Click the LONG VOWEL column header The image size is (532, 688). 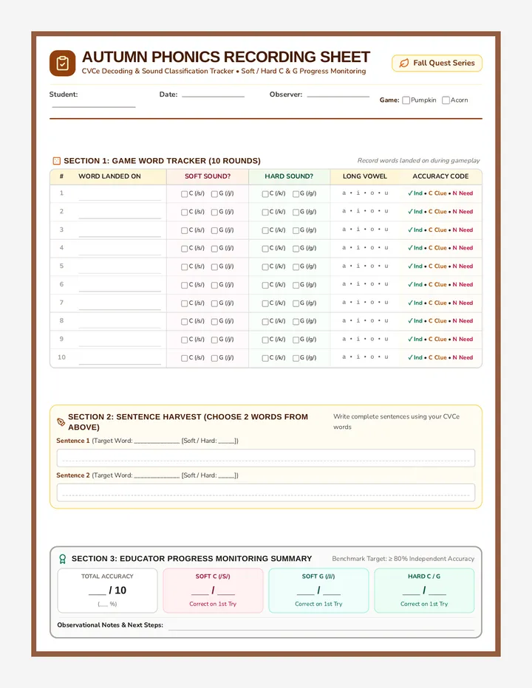pos(364,176)
